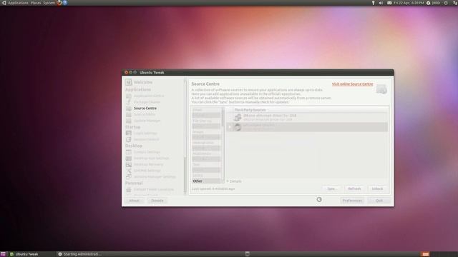Open the Applications menu
Image resolution: width=458 pixels, height=257 pixels.
18,3
